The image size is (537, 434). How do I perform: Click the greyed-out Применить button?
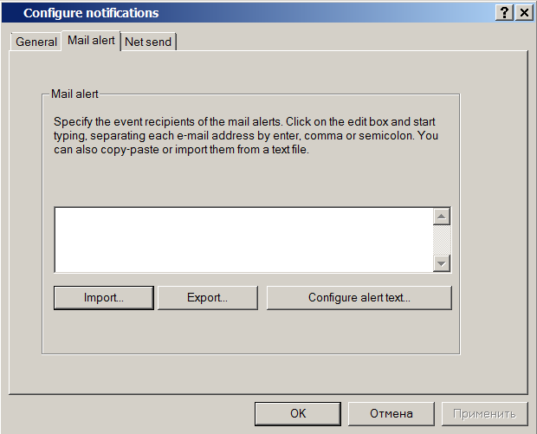pos(484,413)
